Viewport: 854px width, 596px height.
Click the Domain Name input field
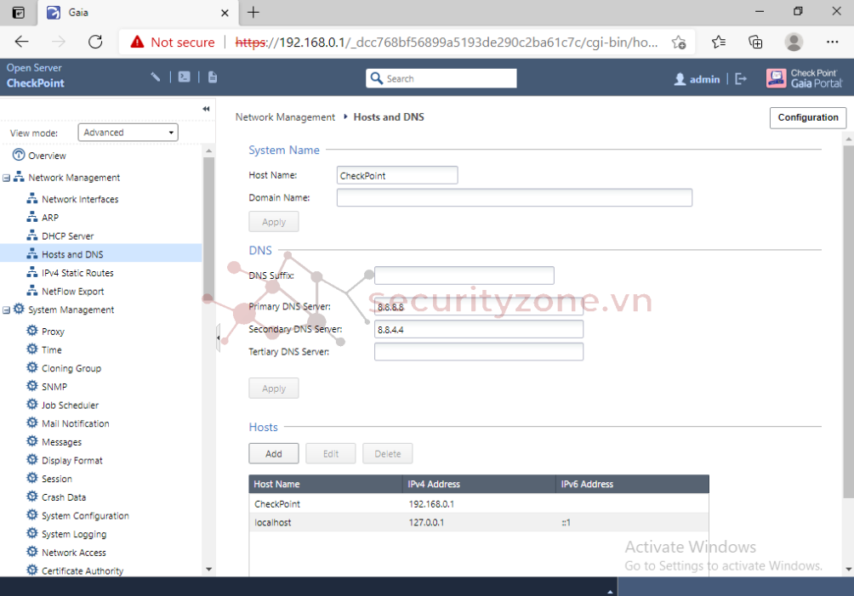pos(514,197)
